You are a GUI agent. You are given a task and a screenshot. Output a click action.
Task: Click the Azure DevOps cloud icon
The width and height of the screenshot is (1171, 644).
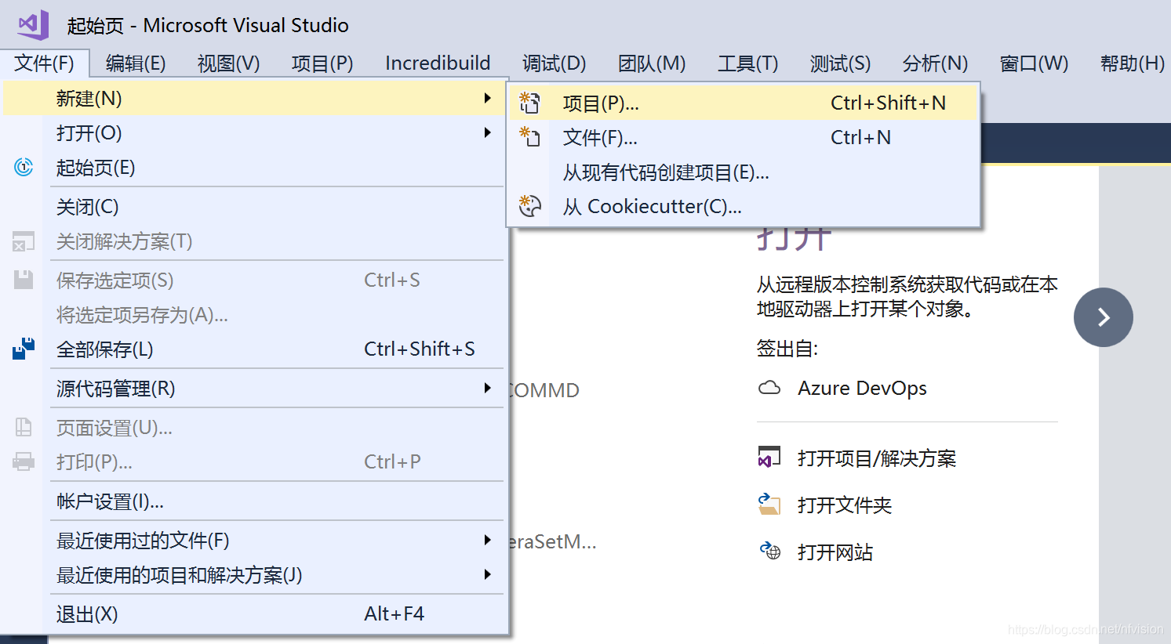click(770, 388)
